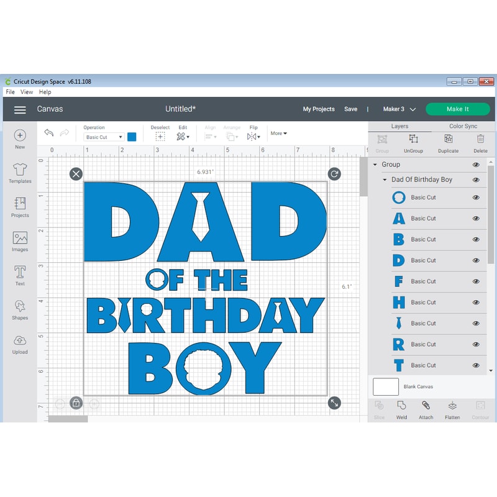Screen dimensions: 497x497
Task: Toggle visibility of the first Basic Cut layer
Action: [x=476, y=198]
